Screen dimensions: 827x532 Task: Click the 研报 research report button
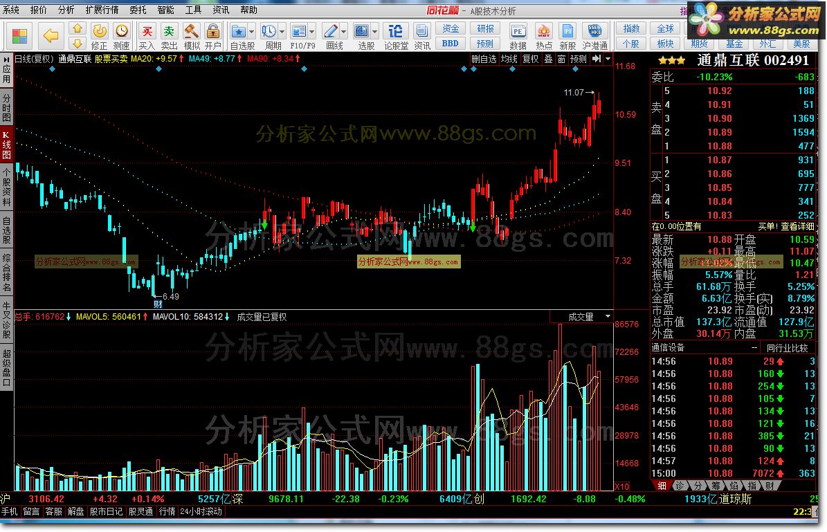pyautogui.click(x=485, y=29)
